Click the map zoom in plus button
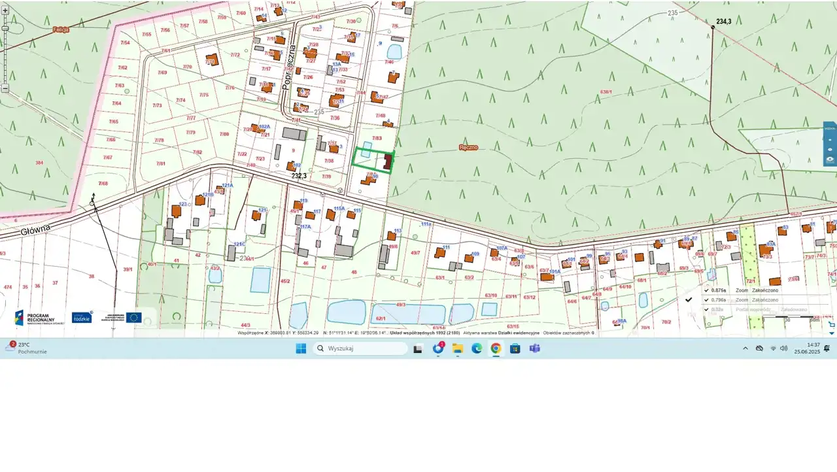Screen dimensions: 837x472 [5, 10]
